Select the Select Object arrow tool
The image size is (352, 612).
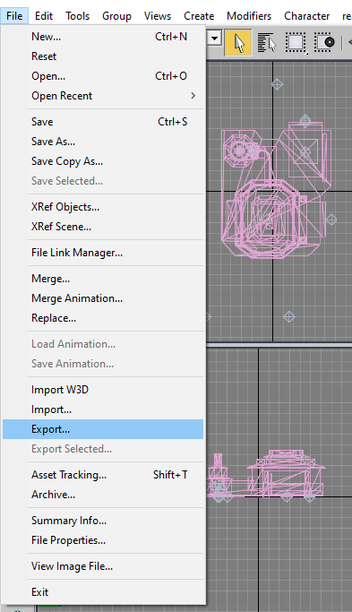[x=238, y=42]
